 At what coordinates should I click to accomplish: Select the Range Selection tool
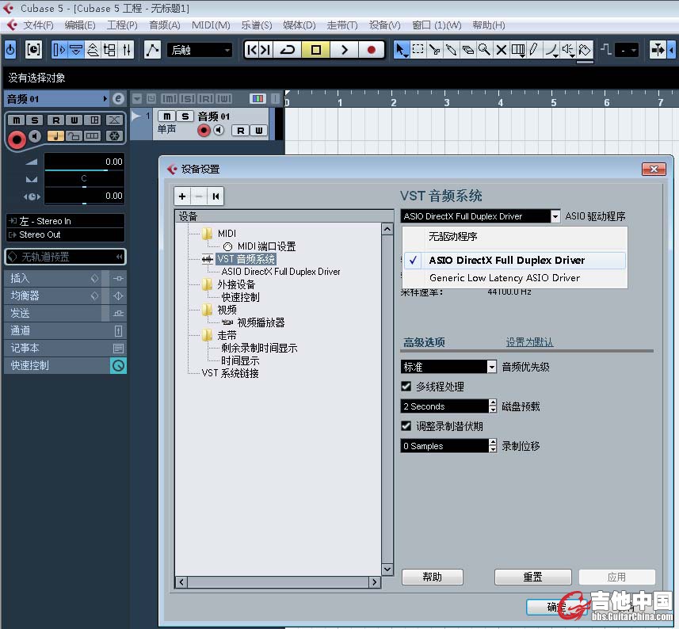pos(418,50)
